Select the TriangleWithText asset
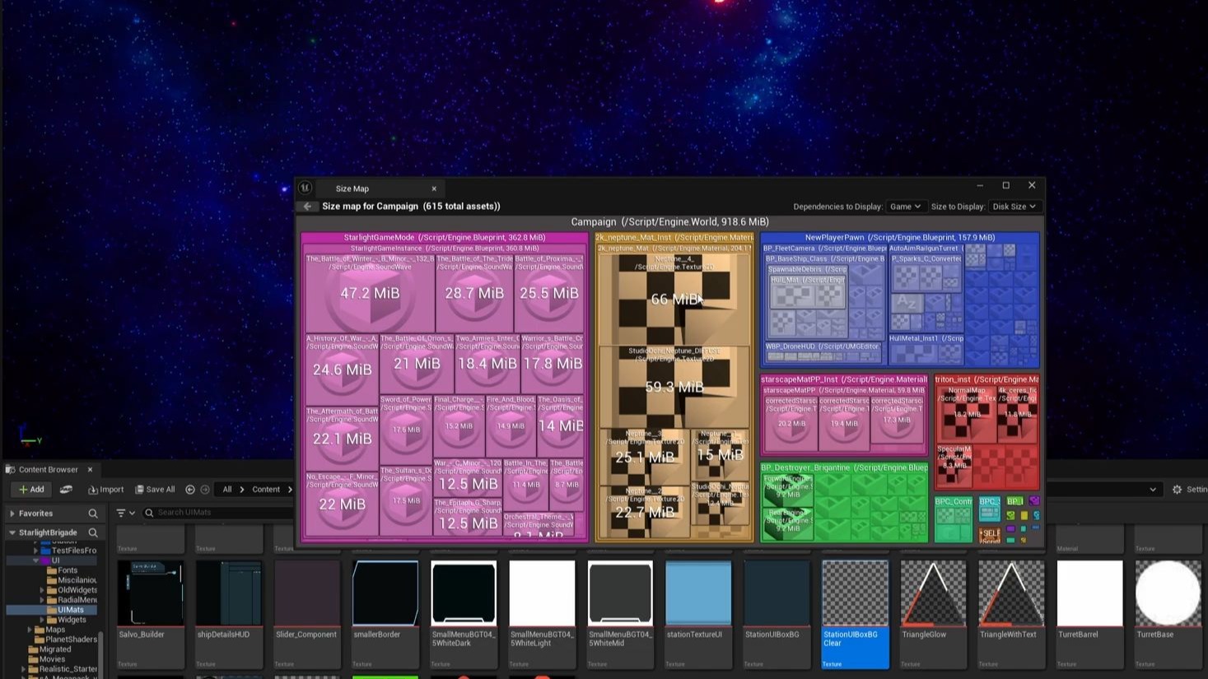The width and height of the screenshot is (1208, 679). click(1011, 614)
